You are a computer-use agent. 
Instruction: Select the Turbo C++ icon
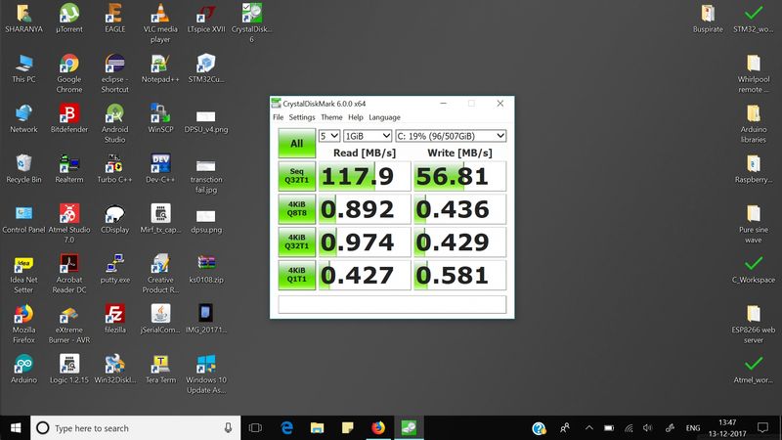pyautogui.click(x=114, y=168)
